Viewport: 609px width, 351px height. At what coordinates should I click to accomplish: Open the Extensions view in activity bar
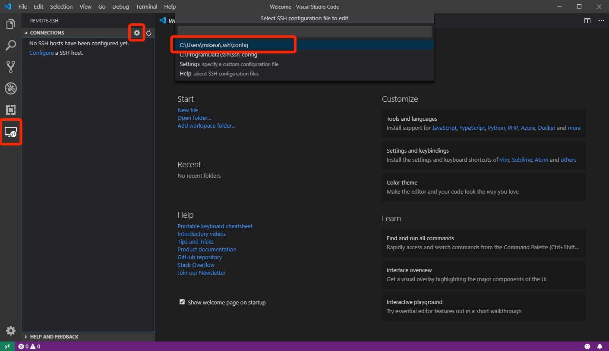click(x=11, y=110)
